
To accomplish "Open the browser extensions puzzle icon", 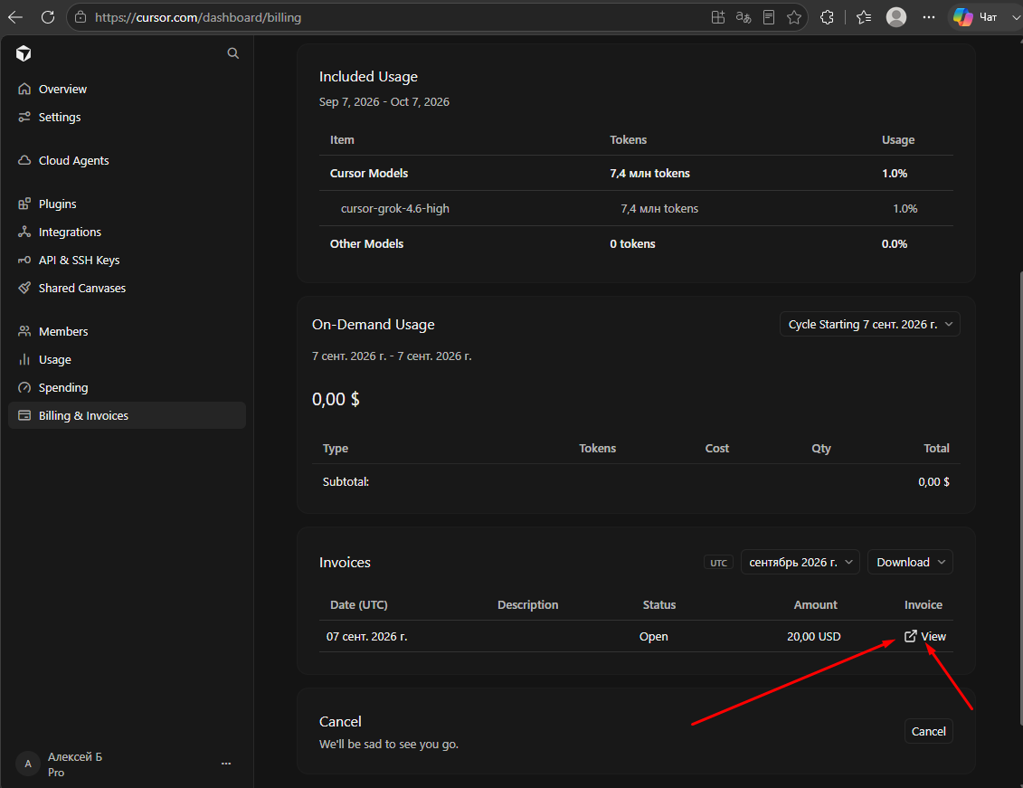I will [828, 17].
